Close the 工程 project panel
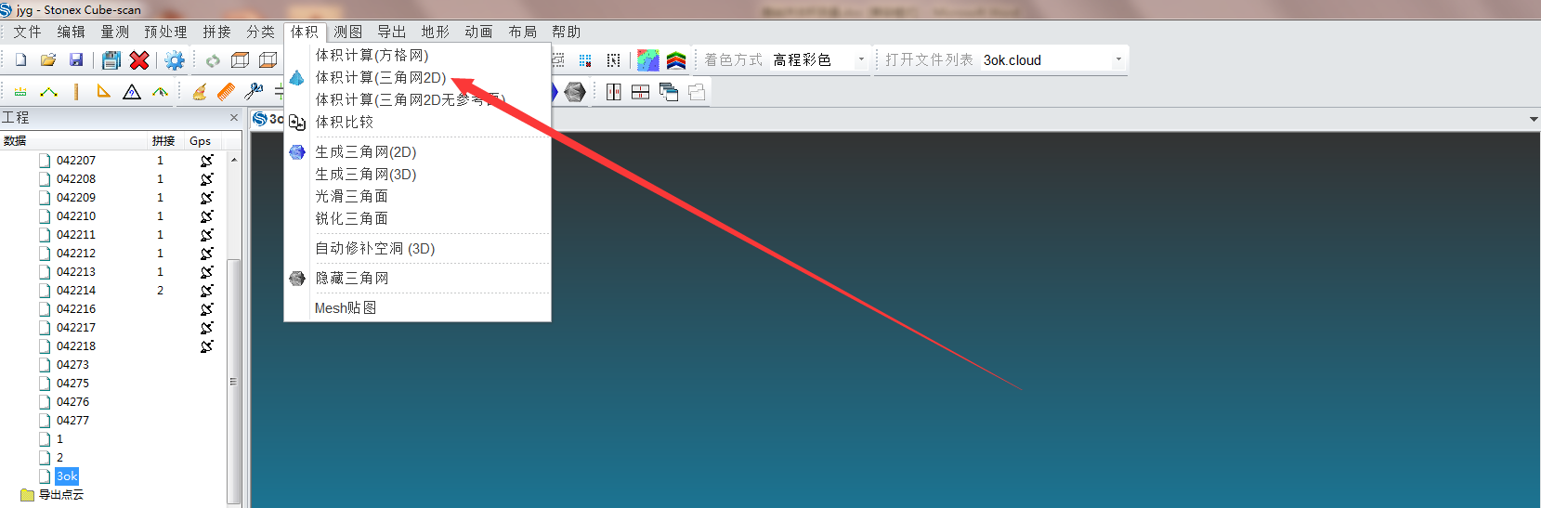1541x508 pixels. pyautogui.click(x=234, y=118)
